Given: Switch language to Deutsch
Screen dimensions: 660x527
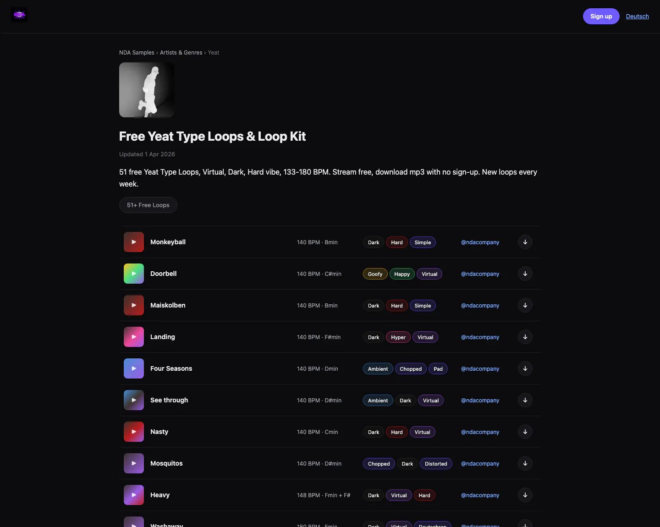Looking at the screenshot, I should click(x=637, y=16).
